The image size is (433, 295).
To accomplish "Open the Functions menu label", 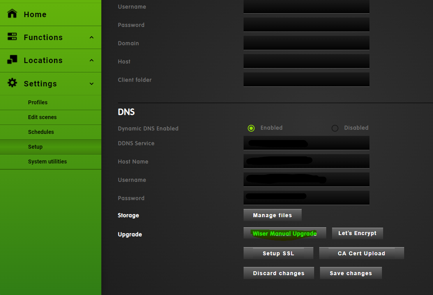I will coord(43,37).
